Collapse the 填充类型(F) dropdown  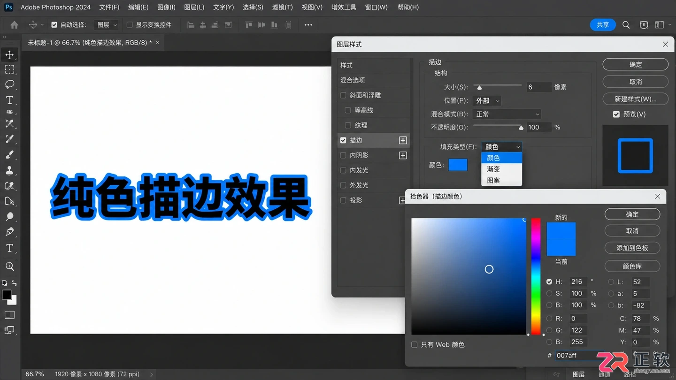click(502, 147)
